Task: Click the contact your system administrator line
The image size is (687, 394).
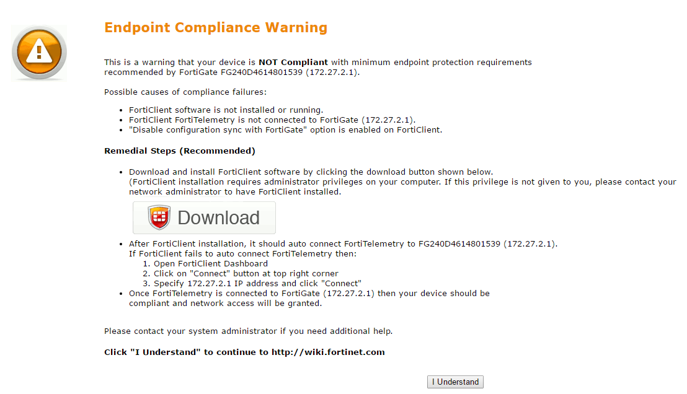Action: point(248,331)
